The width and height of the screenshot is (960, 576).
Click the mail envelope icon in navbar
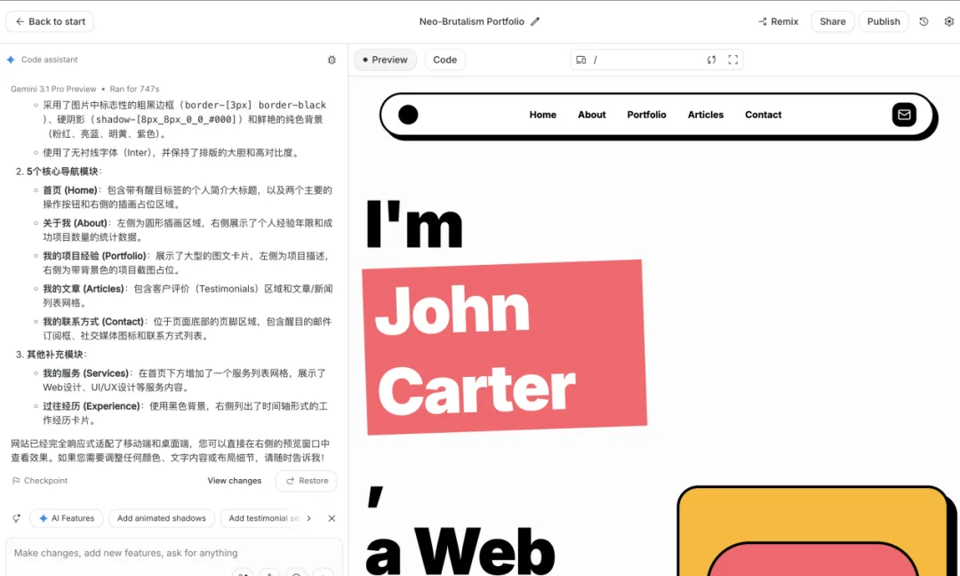pos(904,115)
